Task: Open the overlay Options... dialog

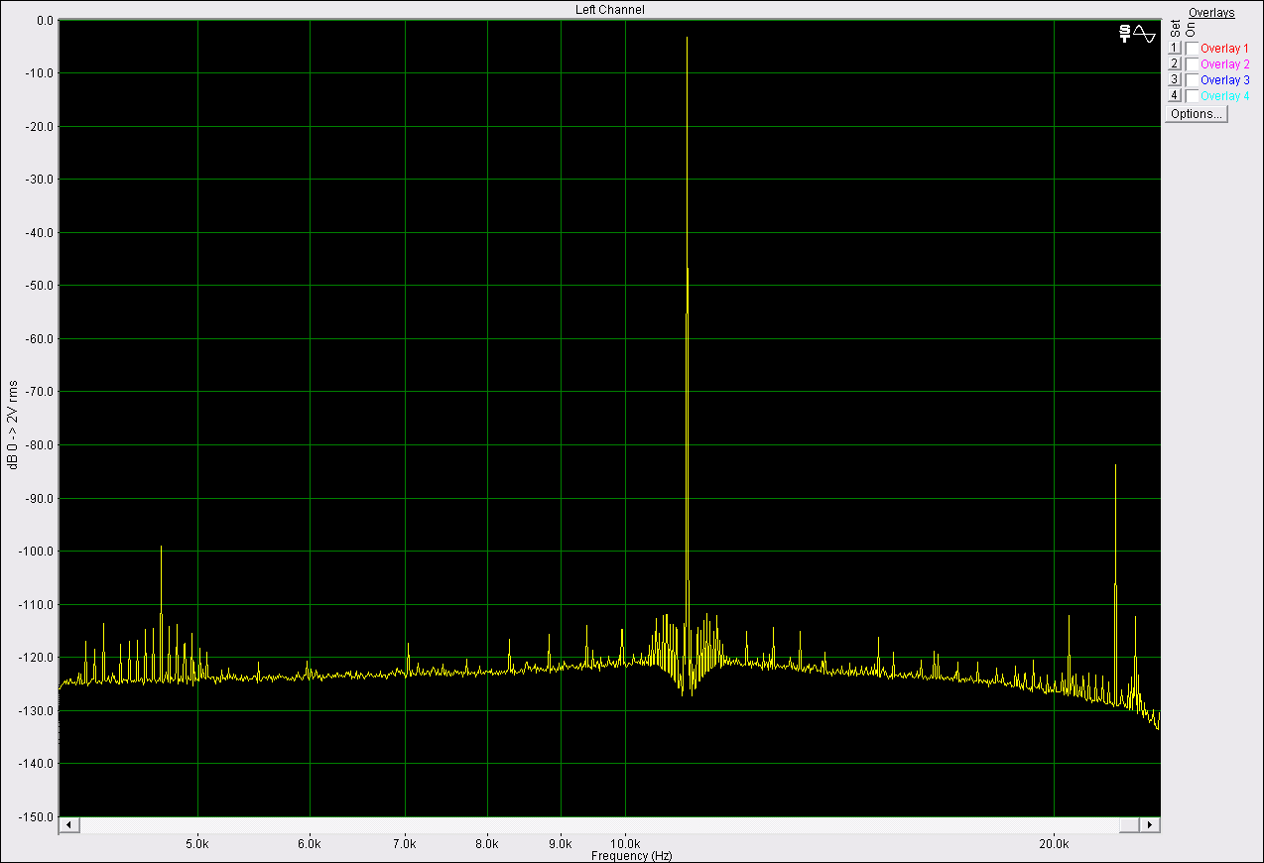Action: point(1197,114)
